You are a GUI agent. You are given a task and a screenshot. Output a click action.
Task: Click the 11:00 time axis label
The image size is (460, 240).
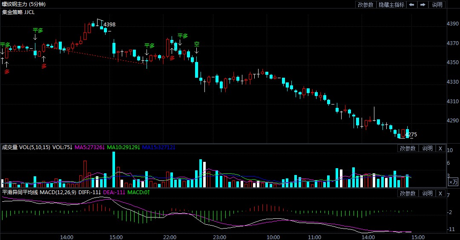314,237
